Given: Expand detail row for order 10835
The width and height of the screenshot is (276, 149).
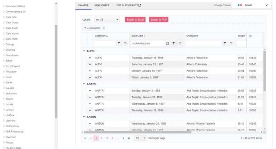Looking at the screenshot, I should (x=90, y=58).
